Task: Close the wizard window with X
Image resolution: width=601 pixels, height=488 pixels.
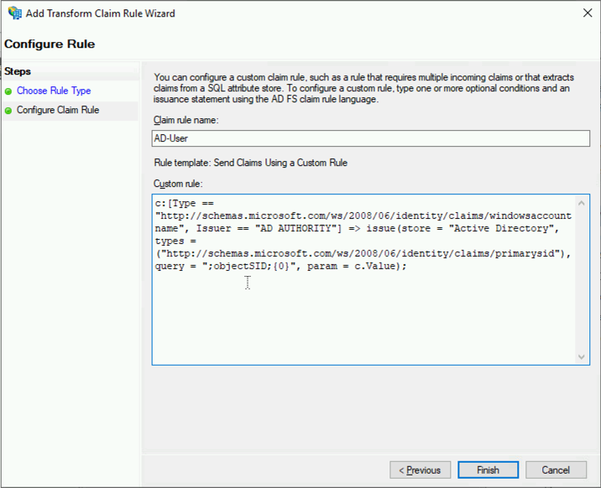Action: point(588,13)
